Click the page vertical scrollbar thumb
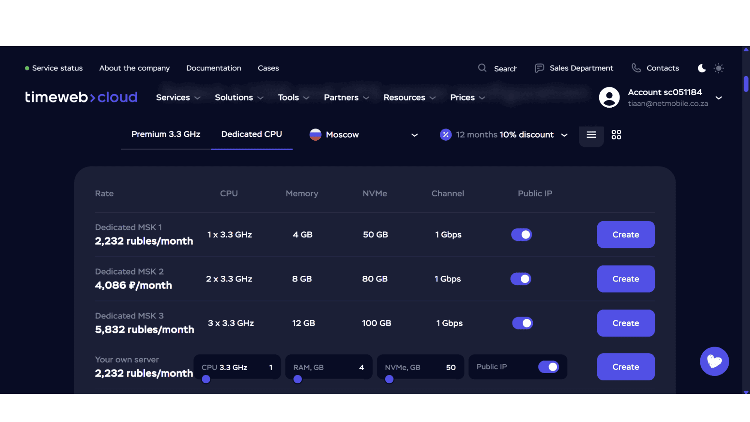 tap(746, 84)
